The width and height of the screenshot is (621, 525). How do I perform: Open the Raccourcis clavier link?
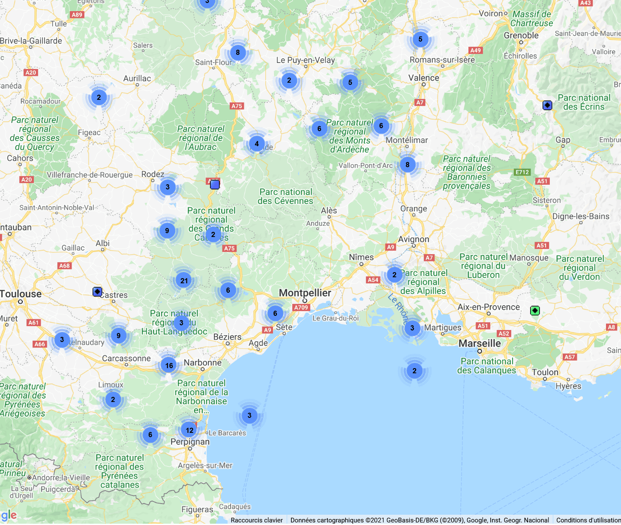(x=257, y=520)
